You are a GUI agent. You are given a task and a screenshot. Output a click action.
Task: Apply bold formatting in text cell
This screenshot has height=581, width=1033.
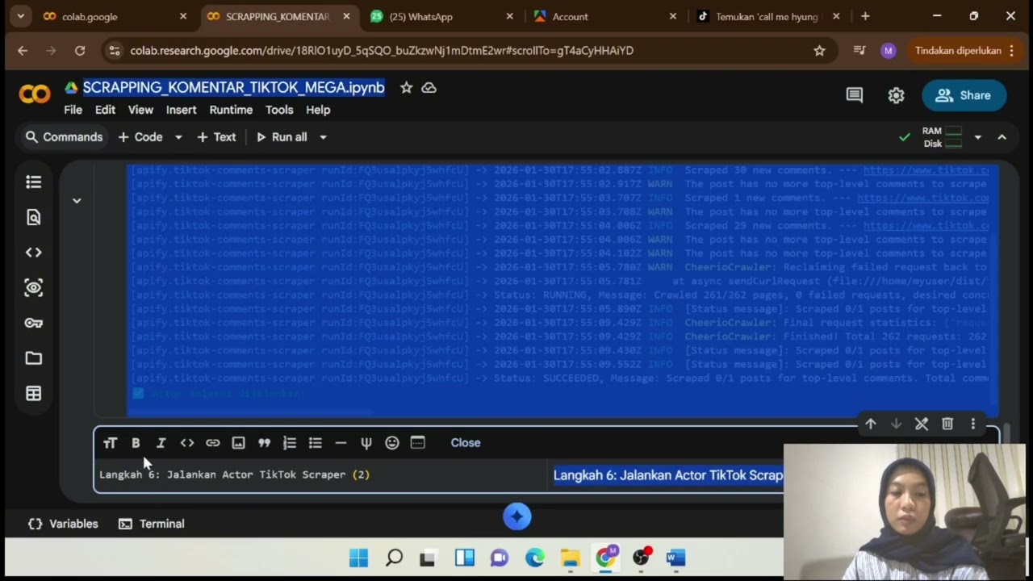(x=136, y=443)
